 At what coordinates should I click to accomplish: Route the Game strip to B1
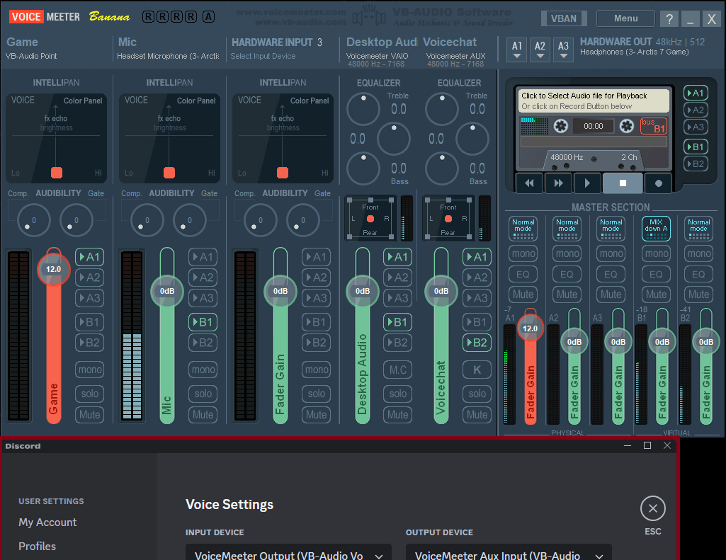pyautogui.click(x=89, y=322)
